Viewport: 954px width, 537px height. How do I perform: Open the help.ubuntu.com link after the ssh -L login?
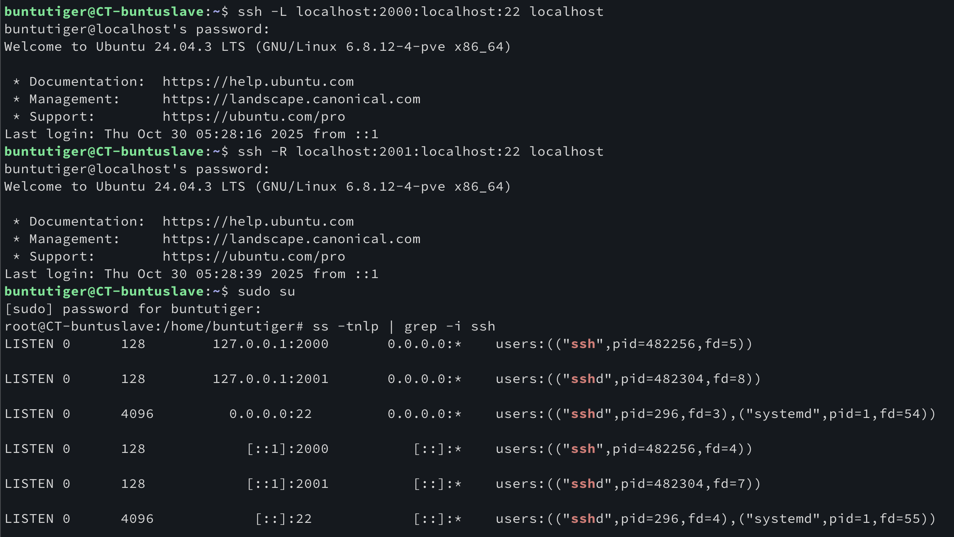pyautogui.click(x=258, y=82)
